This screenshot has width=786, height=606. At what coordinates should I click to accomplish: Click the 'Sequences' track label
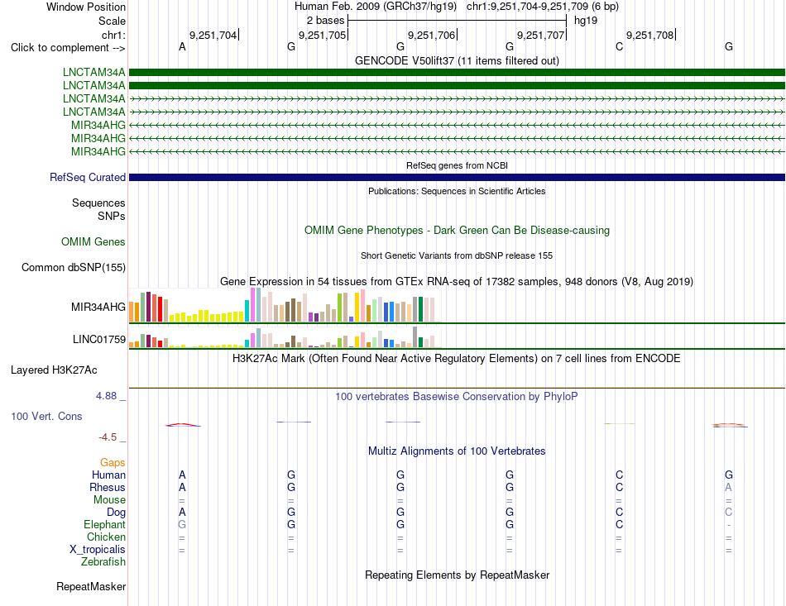click(x=98, y=203)
